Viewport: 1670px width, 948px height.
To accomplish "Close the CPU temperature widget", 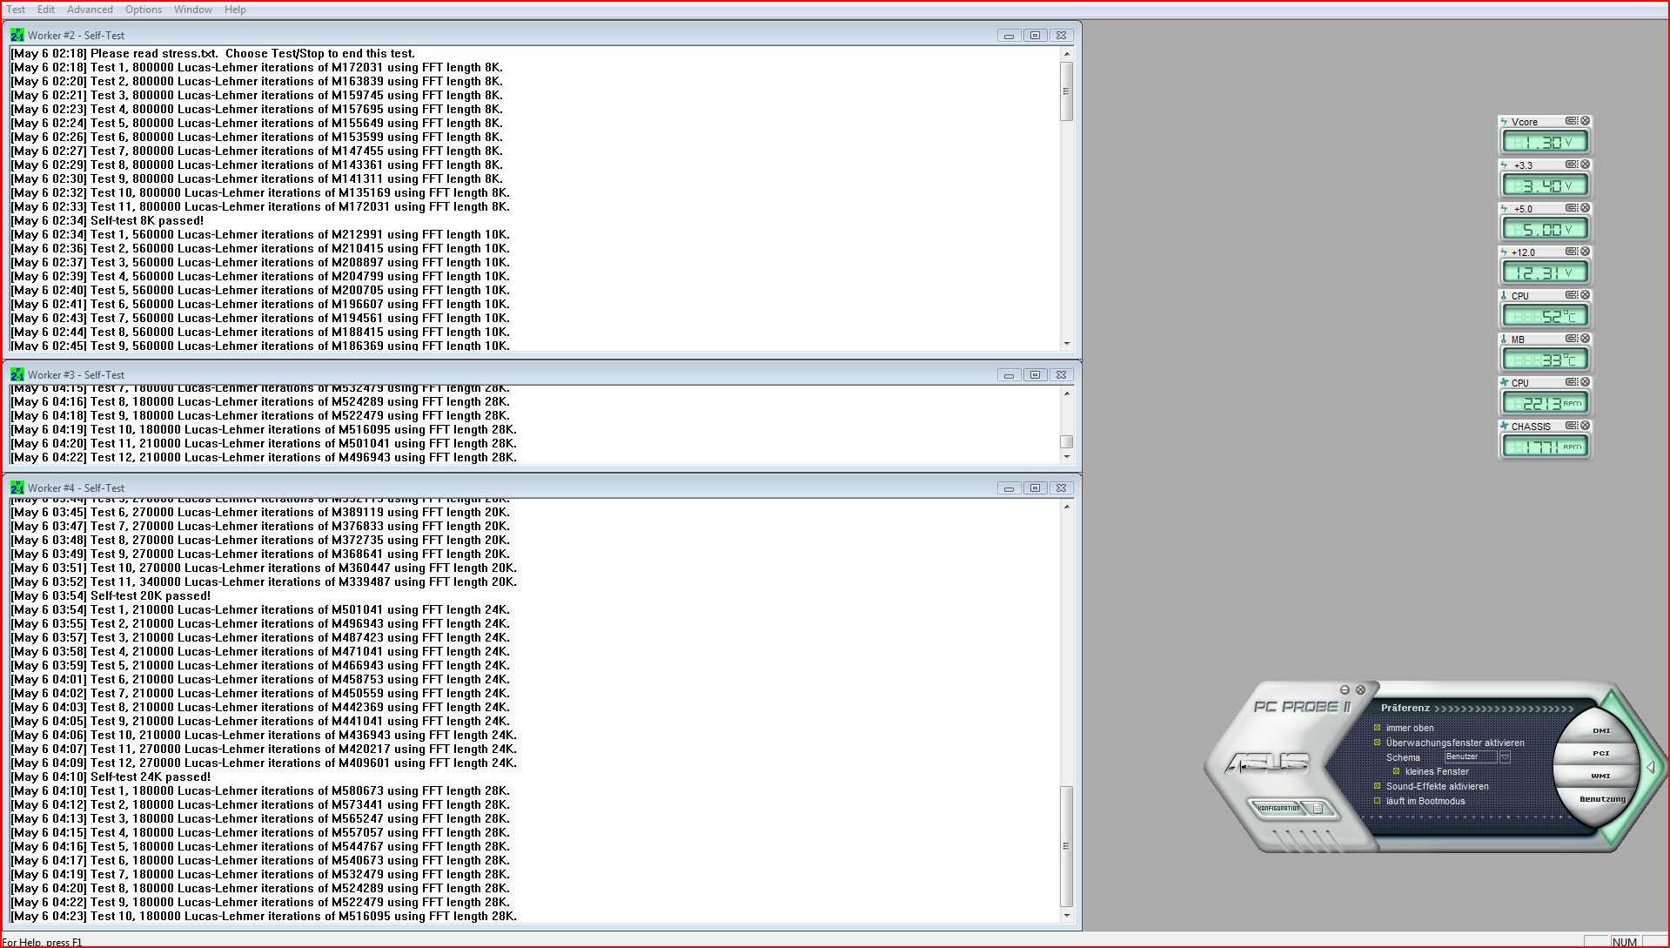I will (1585, 295).
